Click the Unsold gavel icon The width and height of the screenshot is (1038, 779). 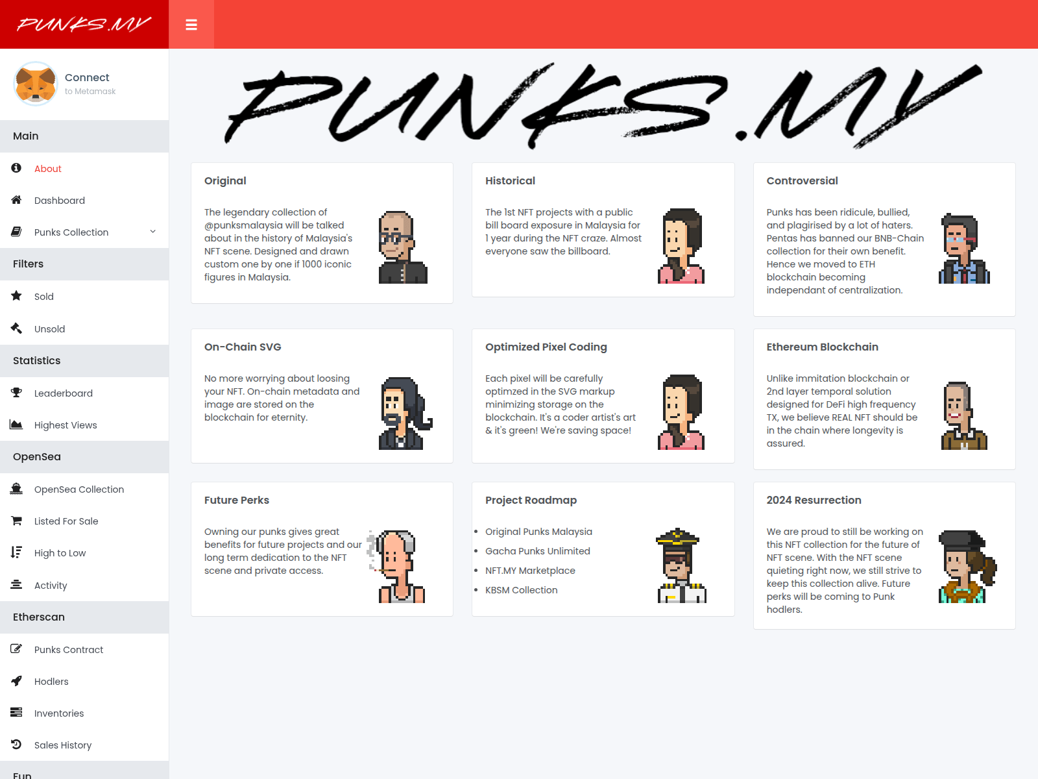(x=16, y=328)
